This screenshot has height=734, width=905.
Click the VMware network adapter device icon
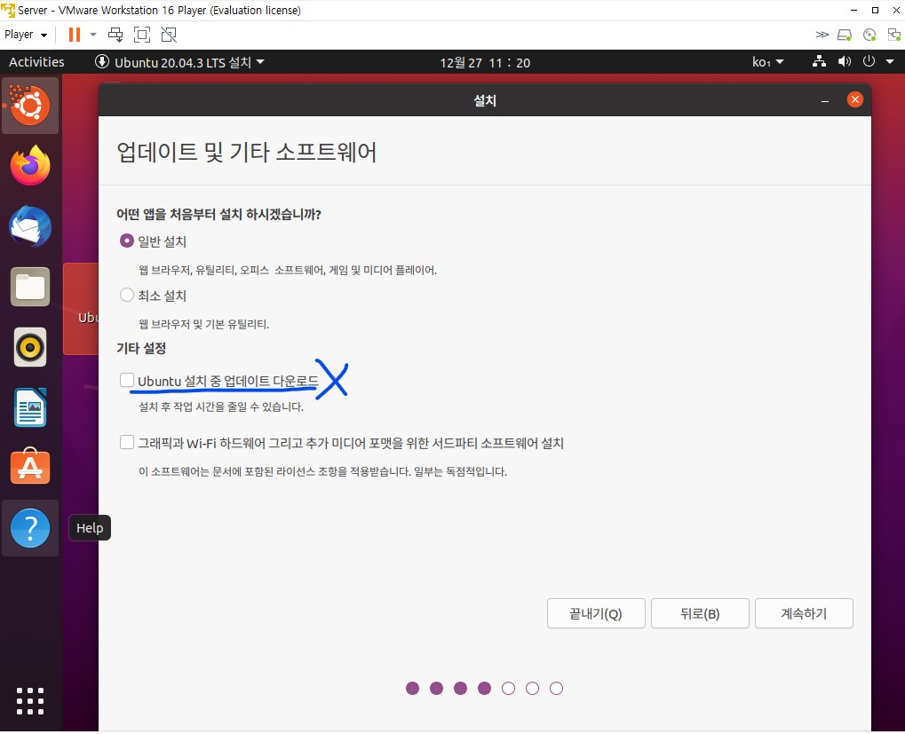[894, 36]
